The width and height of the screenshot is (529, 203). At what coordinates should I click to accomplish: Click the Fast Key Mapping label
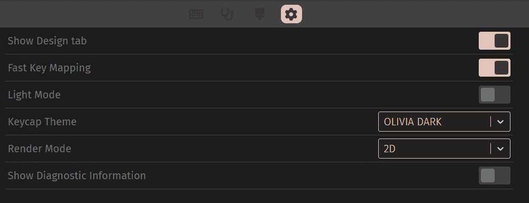click(49, 68)
